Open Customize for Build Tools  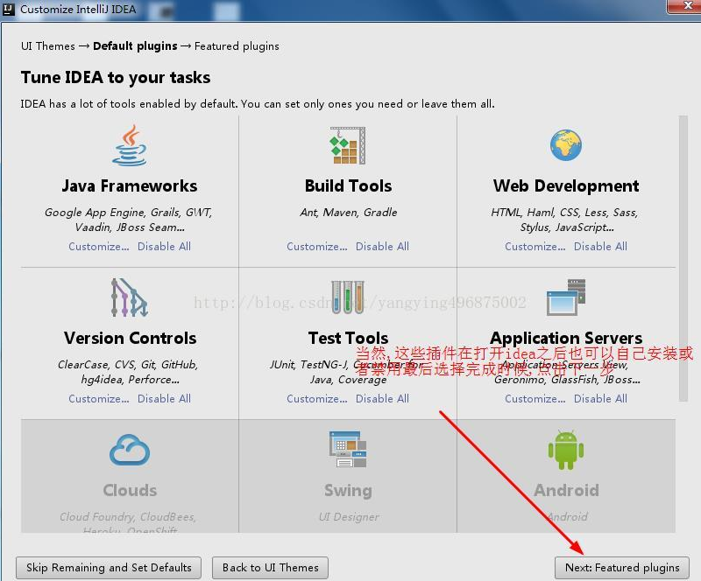[317, 247]
